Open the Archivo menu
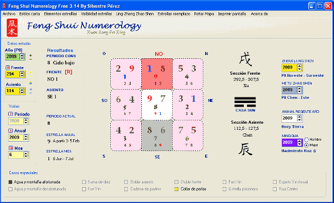334x203 pixels. click(x=9, y=14)
